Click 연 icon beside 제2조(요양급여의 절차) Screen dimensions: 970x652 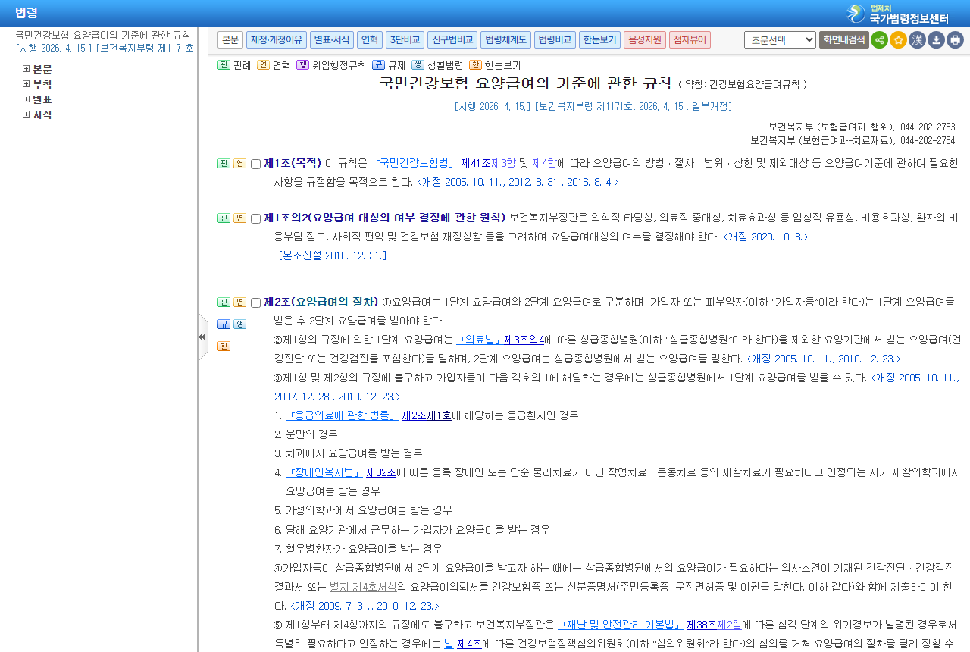239,302
